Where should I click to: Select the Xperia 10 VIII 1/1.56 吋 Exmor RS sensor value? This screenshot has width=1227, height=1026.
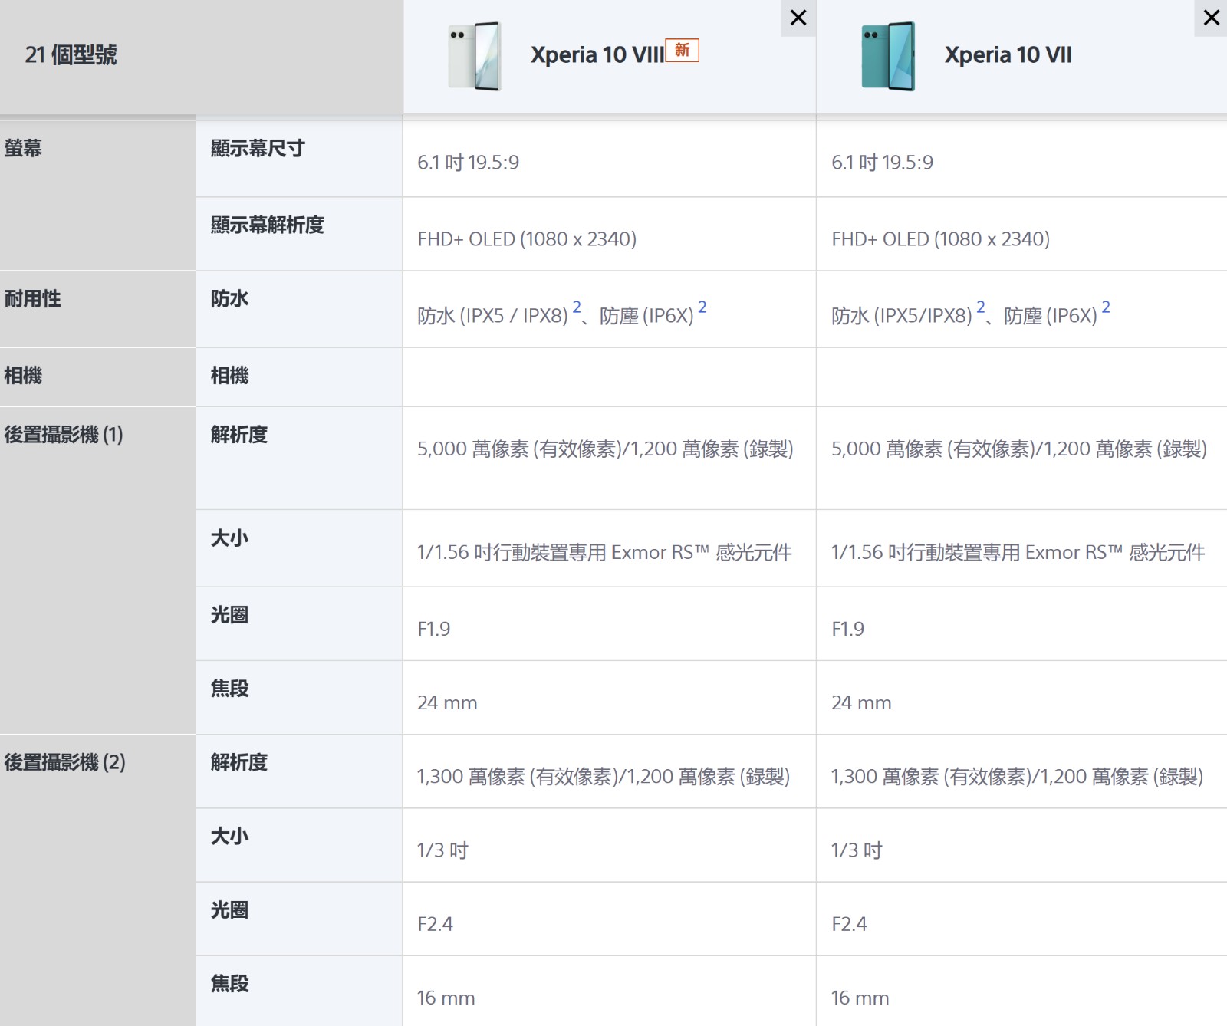click(x=604, y=552)
